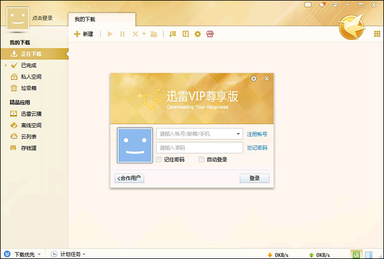Click the 垃圾箱 trash can icon
This screenshot has height=259, width=384.
(14, 88)
